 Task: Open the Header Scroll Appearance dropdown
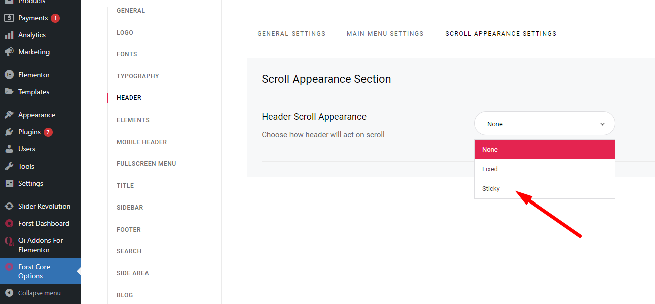544,124
